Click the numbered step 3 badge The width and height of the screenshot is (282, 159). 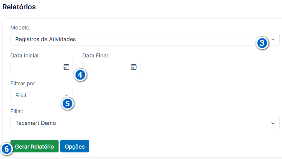click(262, 43)
